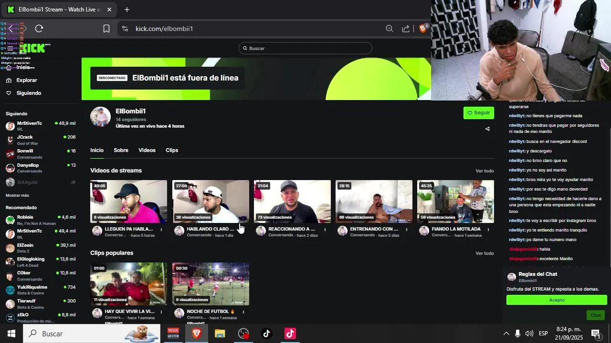Image resolution: width=611 pixels, height=343 pixels.
Task: Reload the Kick page in the browser
Action: 39,29
